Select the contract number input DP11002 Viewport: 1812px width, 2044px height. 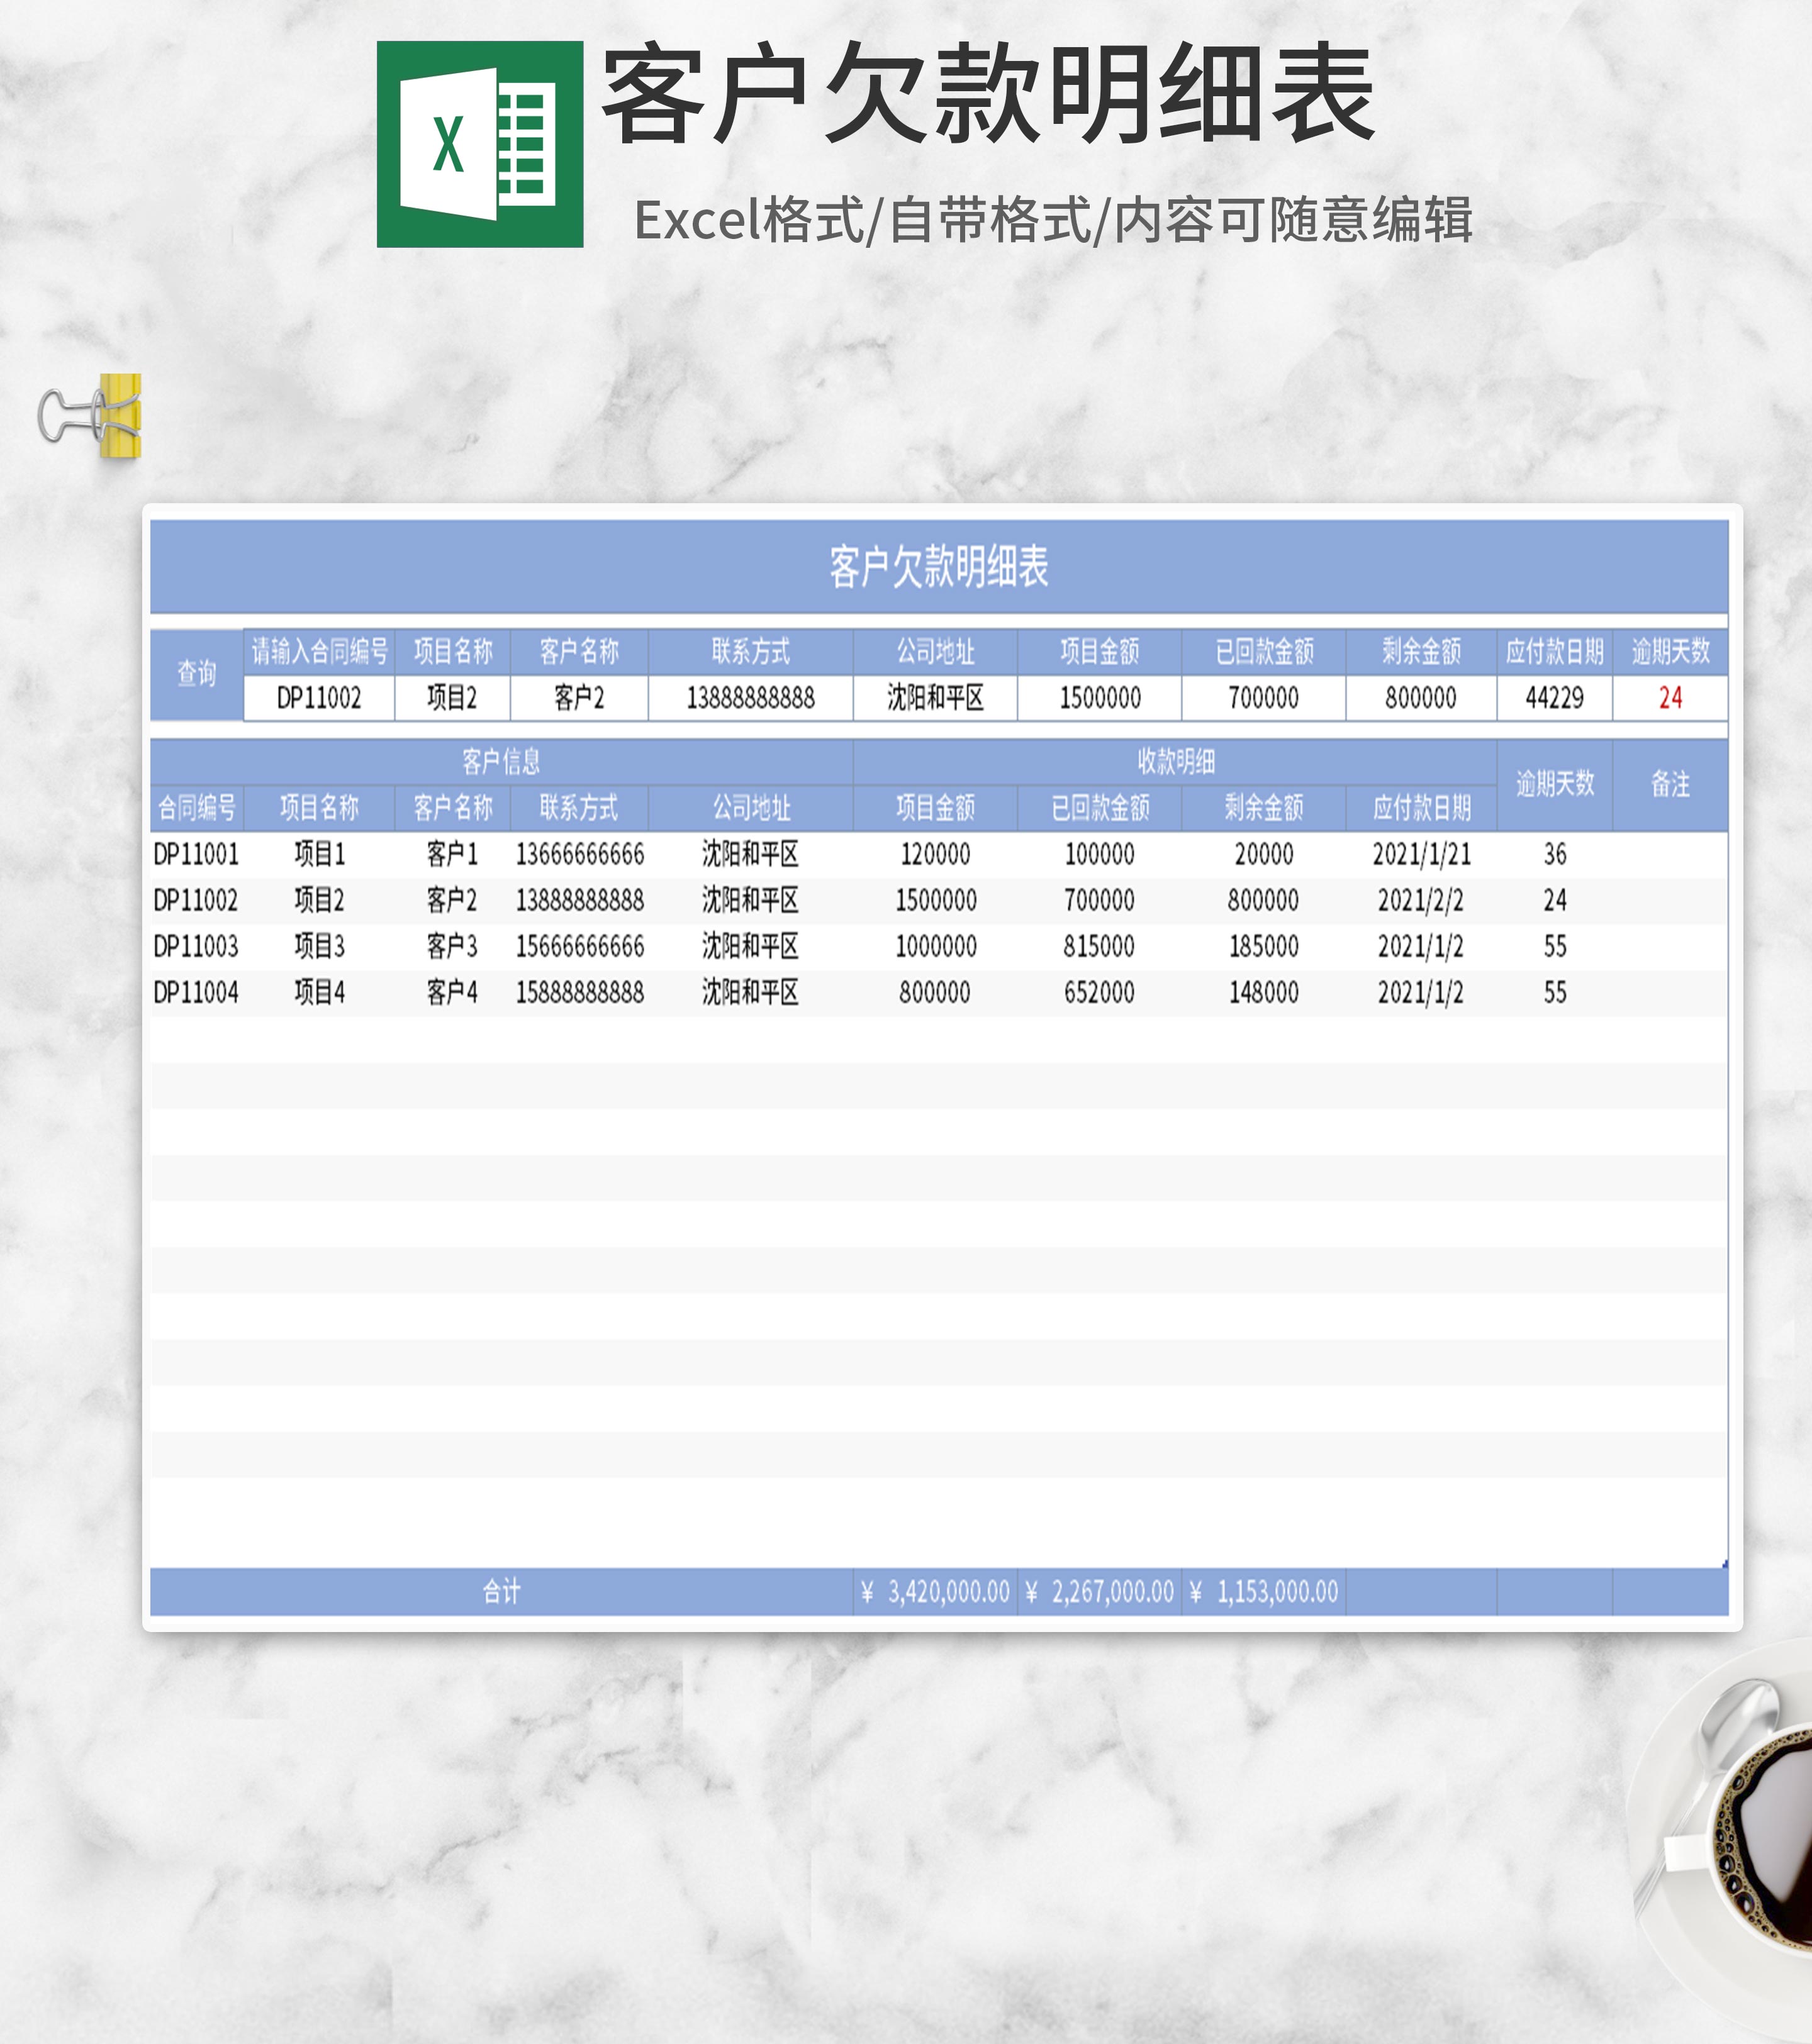(x=318, y=698)
